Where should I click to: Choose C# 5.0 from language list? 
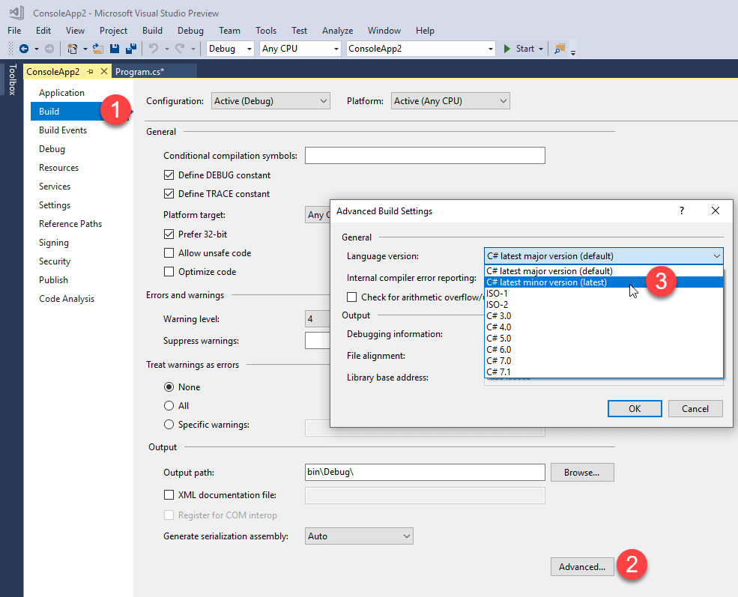(x=604, y=339)
